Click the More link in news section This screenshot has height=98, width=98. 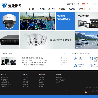[65, 53]
